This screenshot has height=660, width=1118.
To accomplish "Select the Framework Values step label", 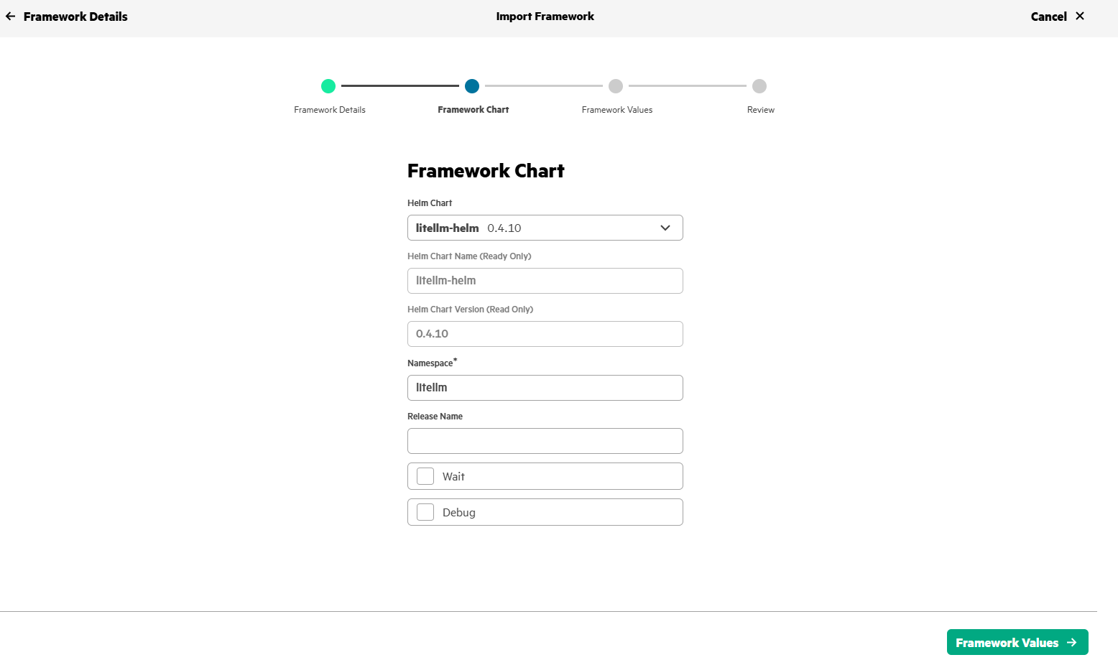I will point(617,110).
